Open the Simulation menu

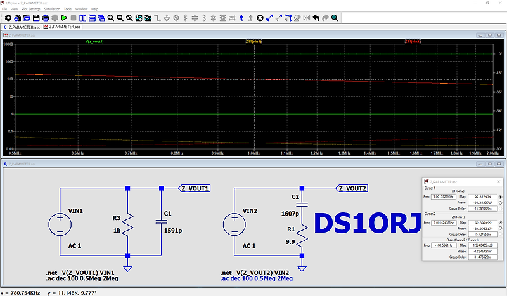tap(52, 9)
